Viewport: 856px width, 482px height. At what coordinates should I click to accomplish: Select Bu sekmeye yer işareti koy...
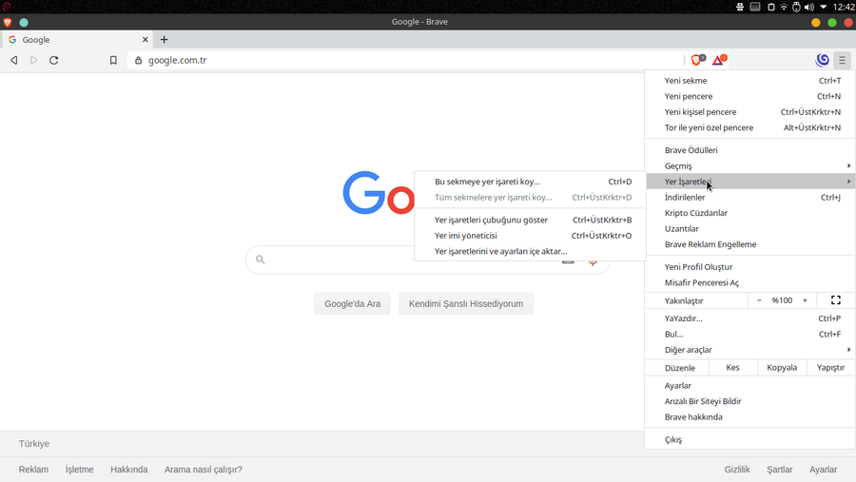530,182
